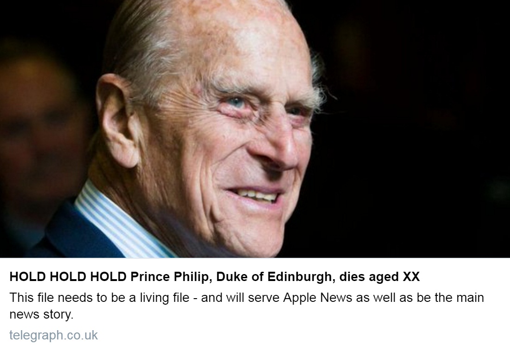The width and height of the screenshot is (510, 345).
Task: Click the telegraph.co.uk source link
Action: pos(54,335)
